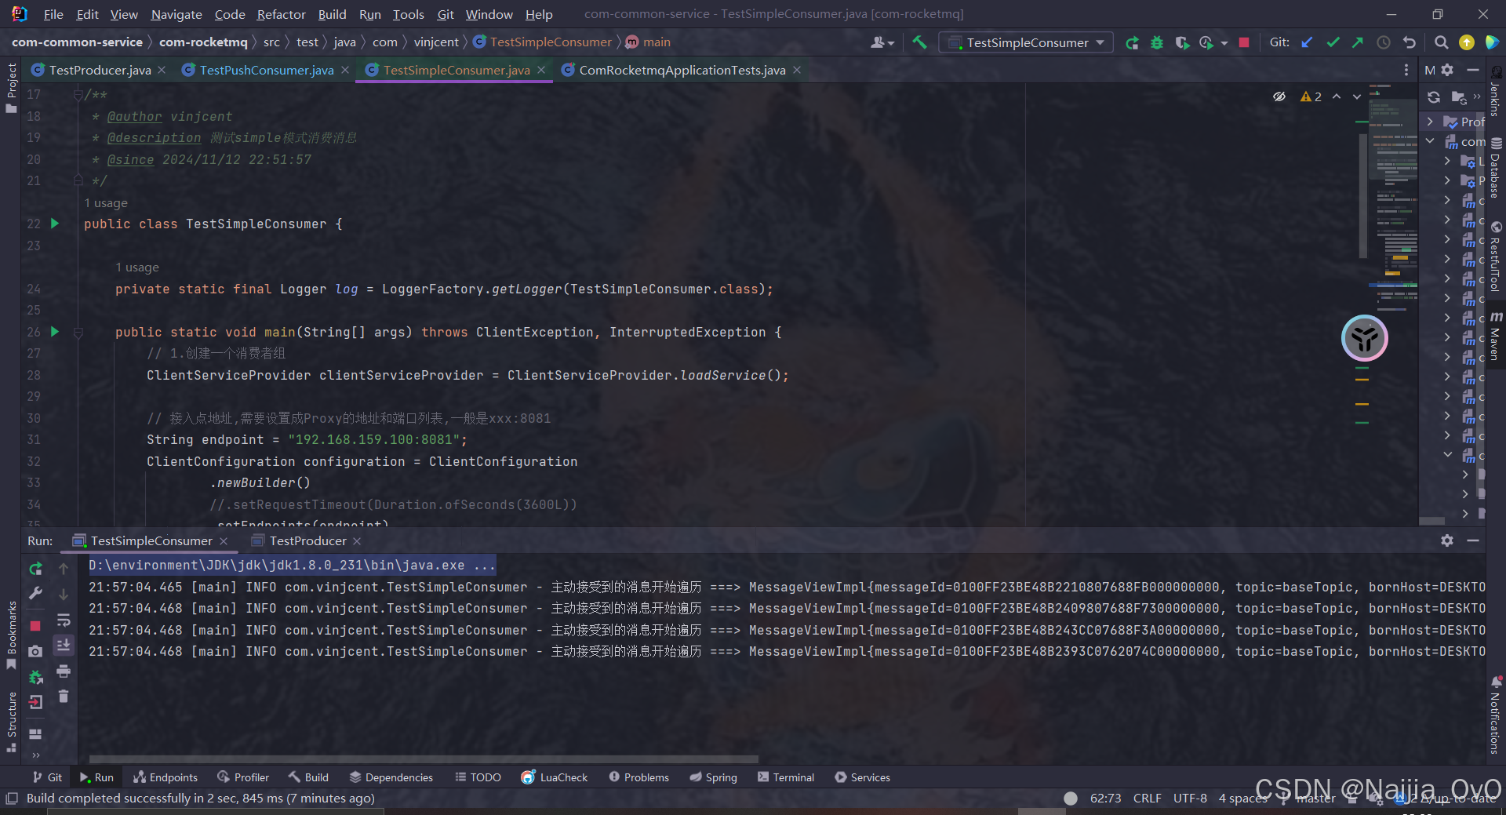Click the editor vertical scrollbar thumb
Viewport: 1506px width, 815px height.
[1363, 196]
